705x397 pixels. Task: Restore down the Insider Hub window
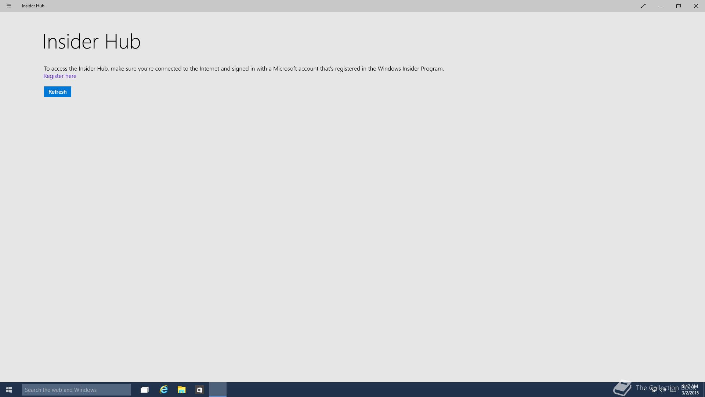[x=679, y=6]
